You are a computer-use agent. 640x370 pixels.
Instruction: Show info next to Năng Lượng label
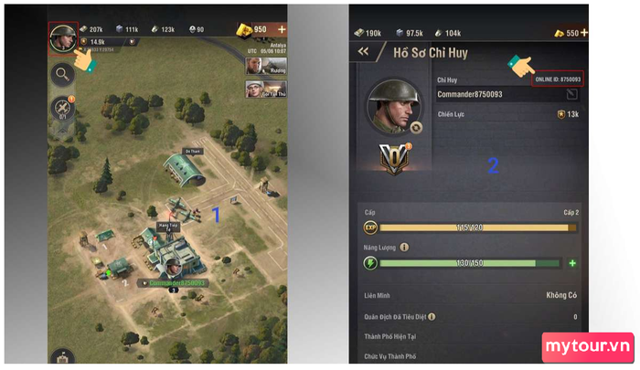404,248
